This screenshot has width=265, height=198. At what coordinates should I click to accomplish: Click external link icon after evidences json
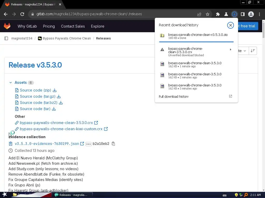[x=82, y=144]
